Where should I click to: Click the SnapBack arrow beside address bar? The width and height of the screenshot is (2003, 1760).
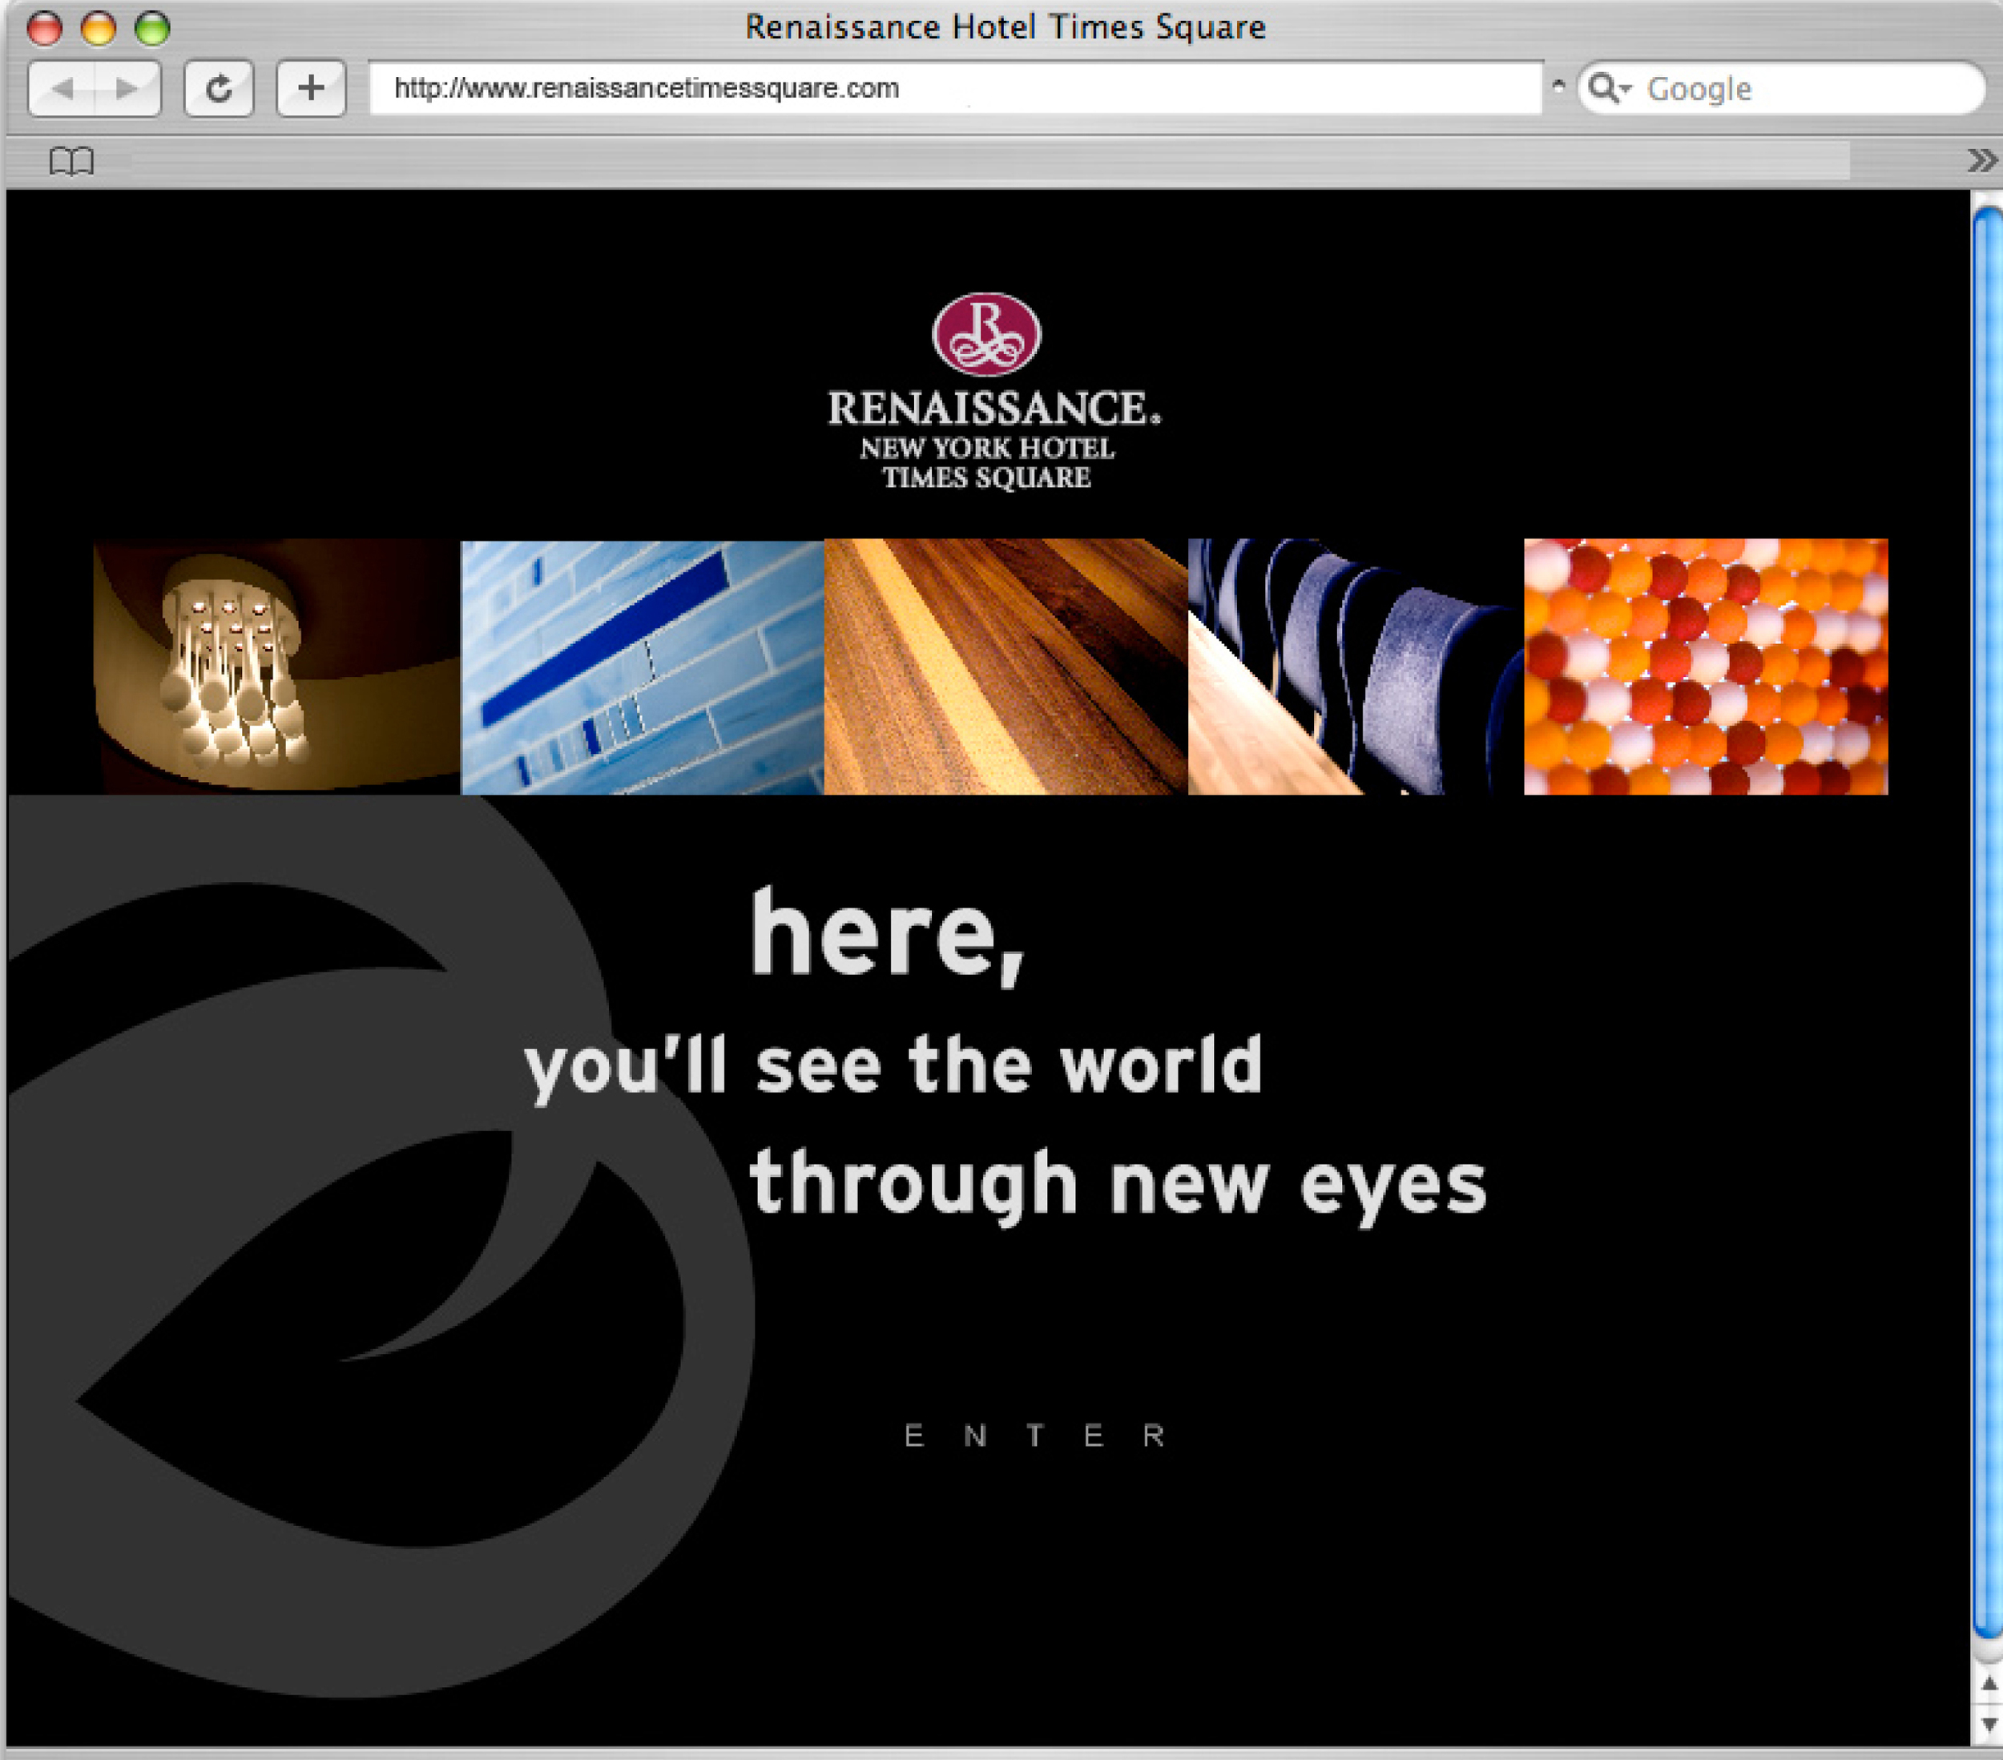(1558, 87)
